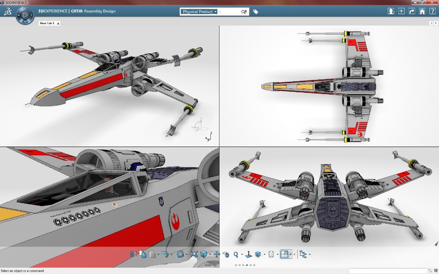Toggle the four-pane multi-view layout button
The height and width of the screenshot is (274, 439).
(x=284, y=254)
